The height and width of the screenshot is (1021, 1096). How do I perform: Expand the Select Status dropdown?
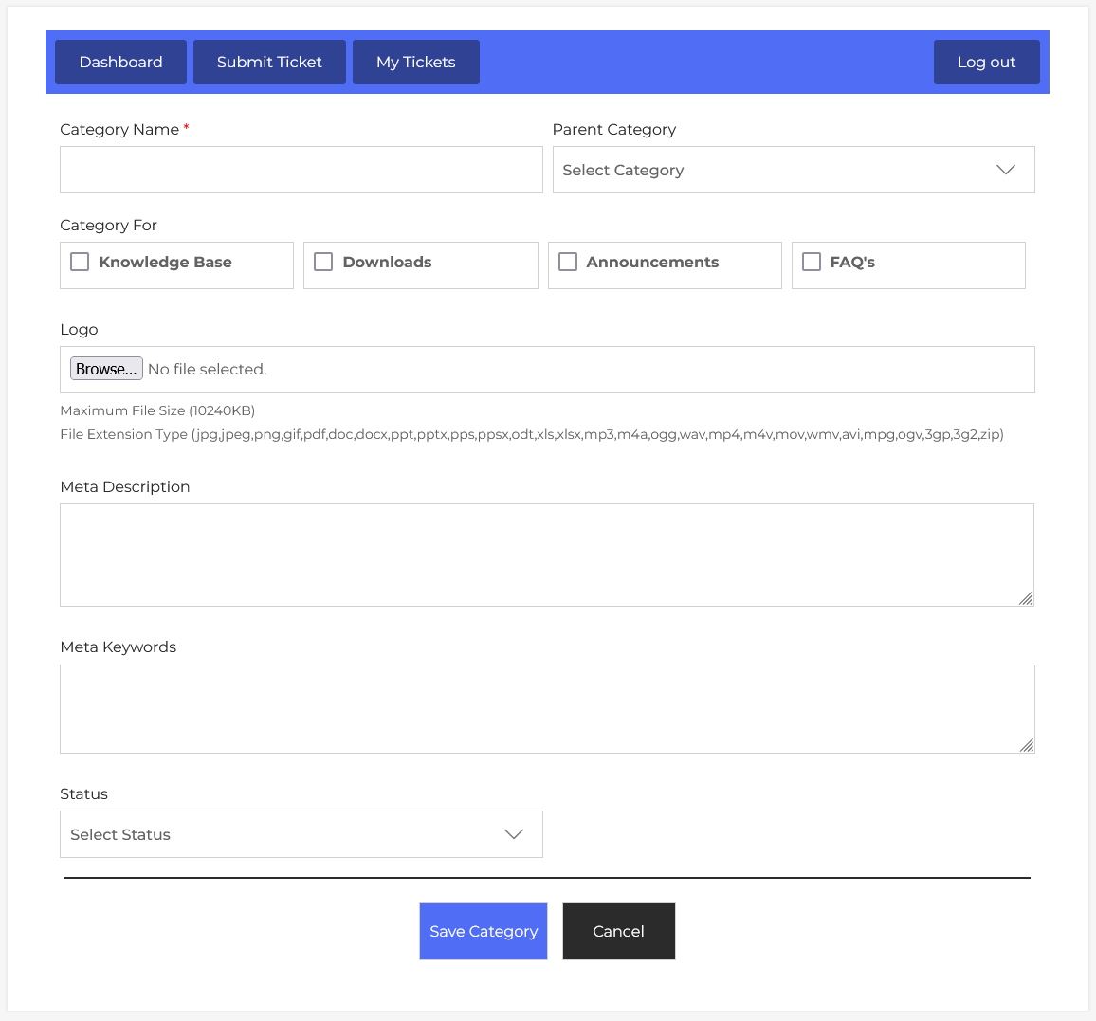[284, 834]
